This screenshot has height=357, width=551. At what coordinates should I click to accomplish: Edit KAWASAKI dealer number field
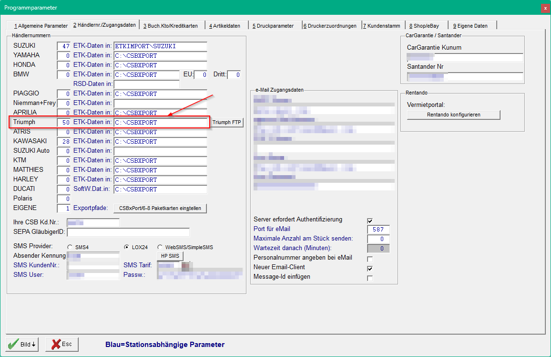(x=63, y=141)
